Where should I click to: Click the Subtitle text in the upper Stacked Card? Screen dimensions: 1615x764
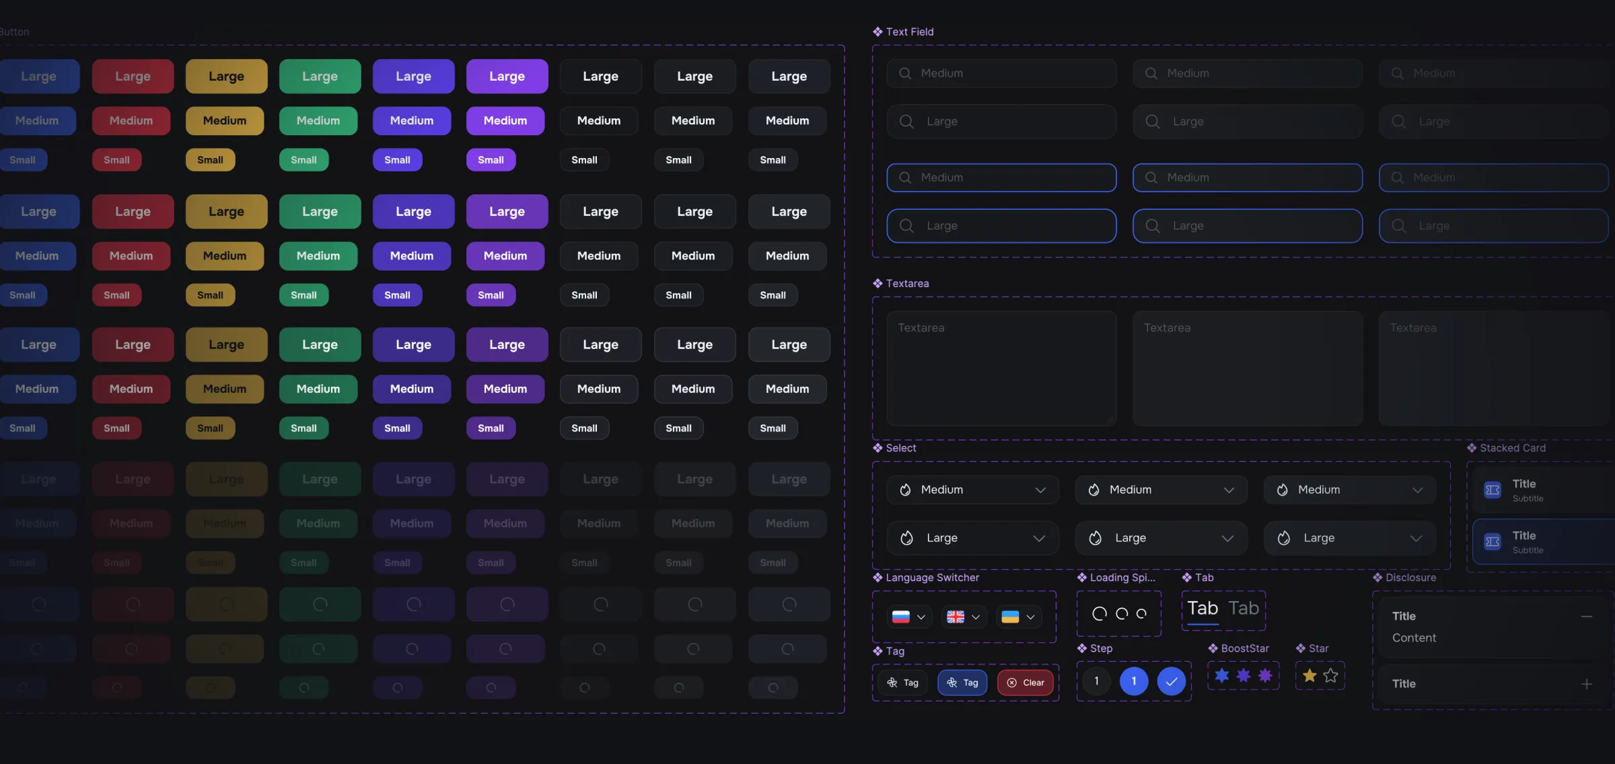pyautogui.click(x=1528, y=498)
